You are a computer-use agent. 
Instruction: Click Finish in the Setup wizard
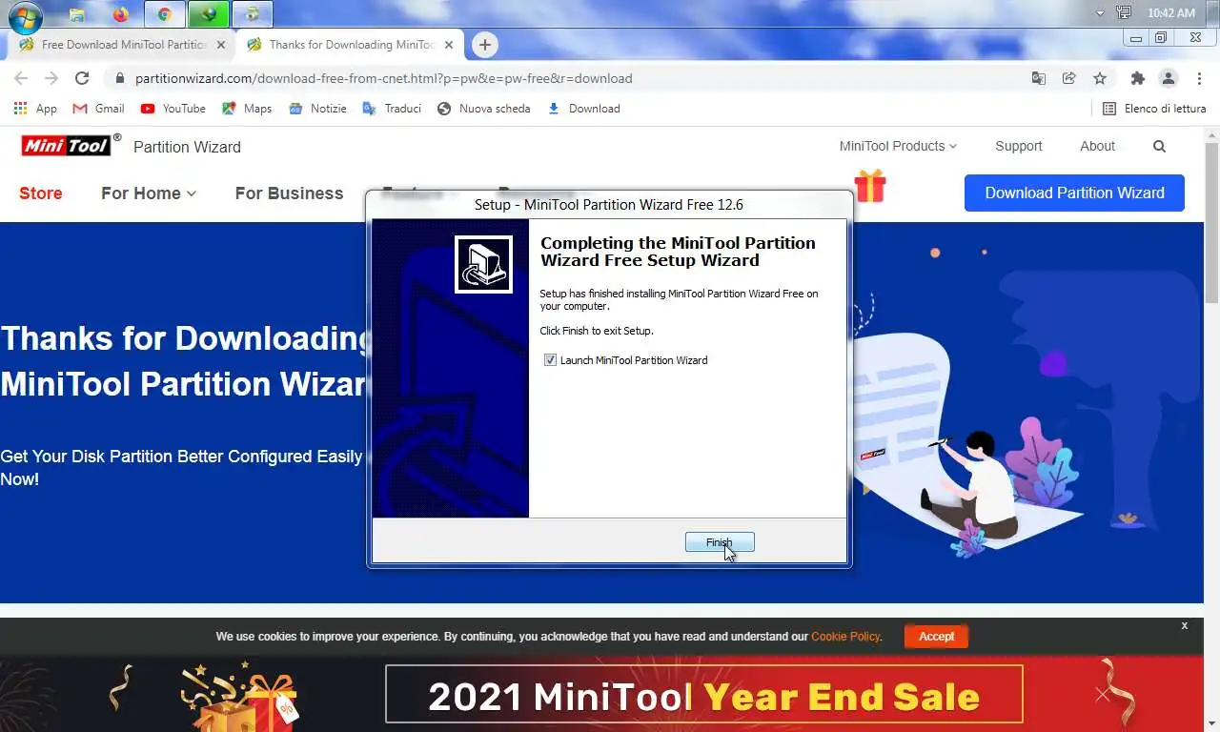[720, 542]
